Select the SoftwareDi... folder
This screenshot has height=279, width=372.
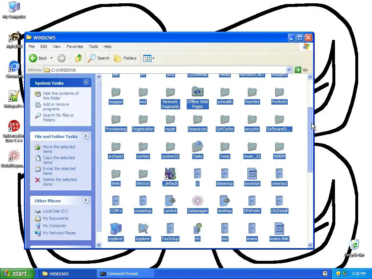279,123
